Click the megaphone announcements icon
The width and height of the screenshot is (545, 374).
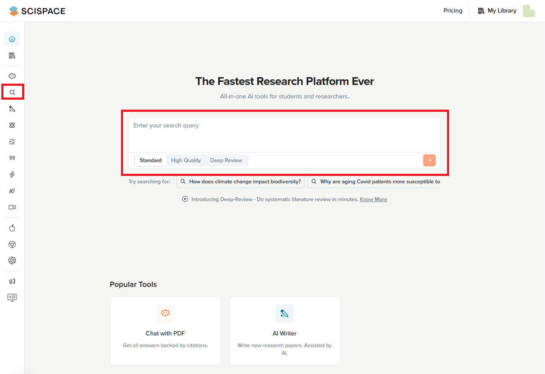(12, 281)
